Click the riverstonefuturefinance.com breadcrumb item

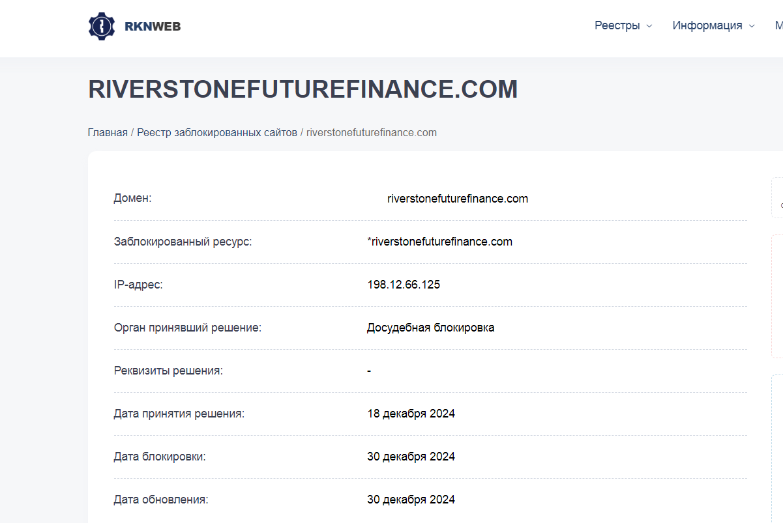point(371,132)
